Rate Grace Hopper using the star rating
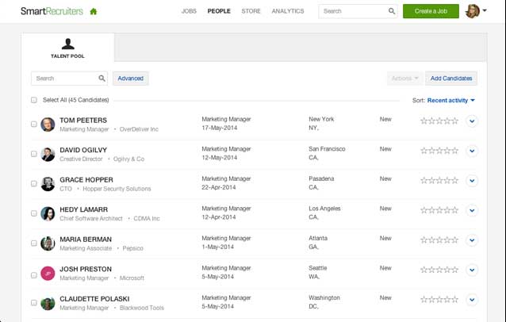506x322 pixels. [x=439, y=180]
